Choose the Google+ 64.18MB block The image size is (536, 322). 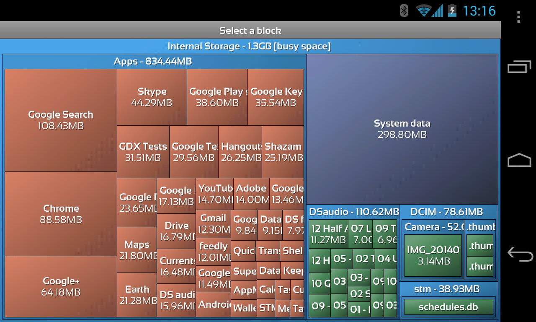(61, 286)
